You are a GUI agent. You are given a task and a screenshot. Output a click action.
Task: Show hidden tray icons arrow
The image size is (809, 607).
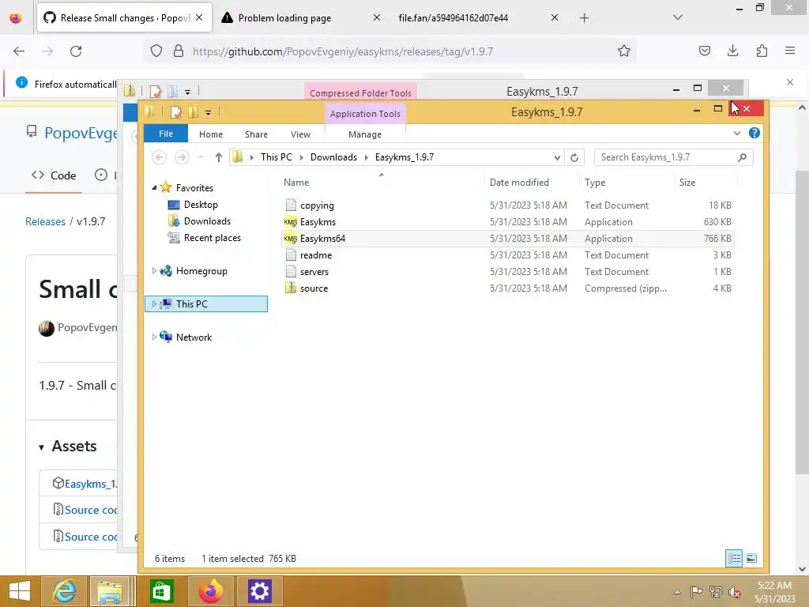(677, 592)
